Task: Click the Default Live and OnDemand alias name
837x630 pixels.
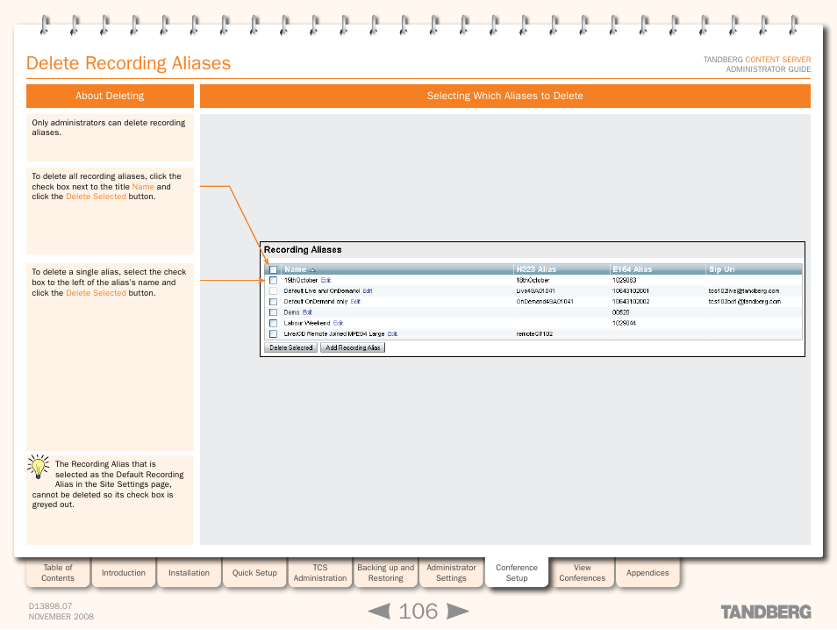Action: pos(321,291)
